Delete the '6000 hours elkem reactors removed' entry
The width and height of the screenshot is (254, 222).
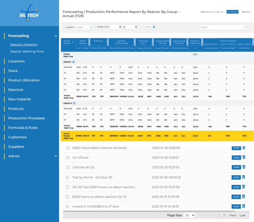coord(244,148)
